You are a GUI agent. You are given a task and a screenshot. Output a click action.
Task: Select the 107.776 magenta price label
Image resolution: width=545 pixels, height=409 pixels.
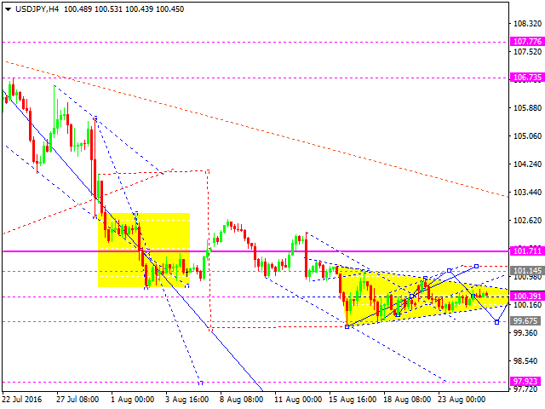[527, 42]
